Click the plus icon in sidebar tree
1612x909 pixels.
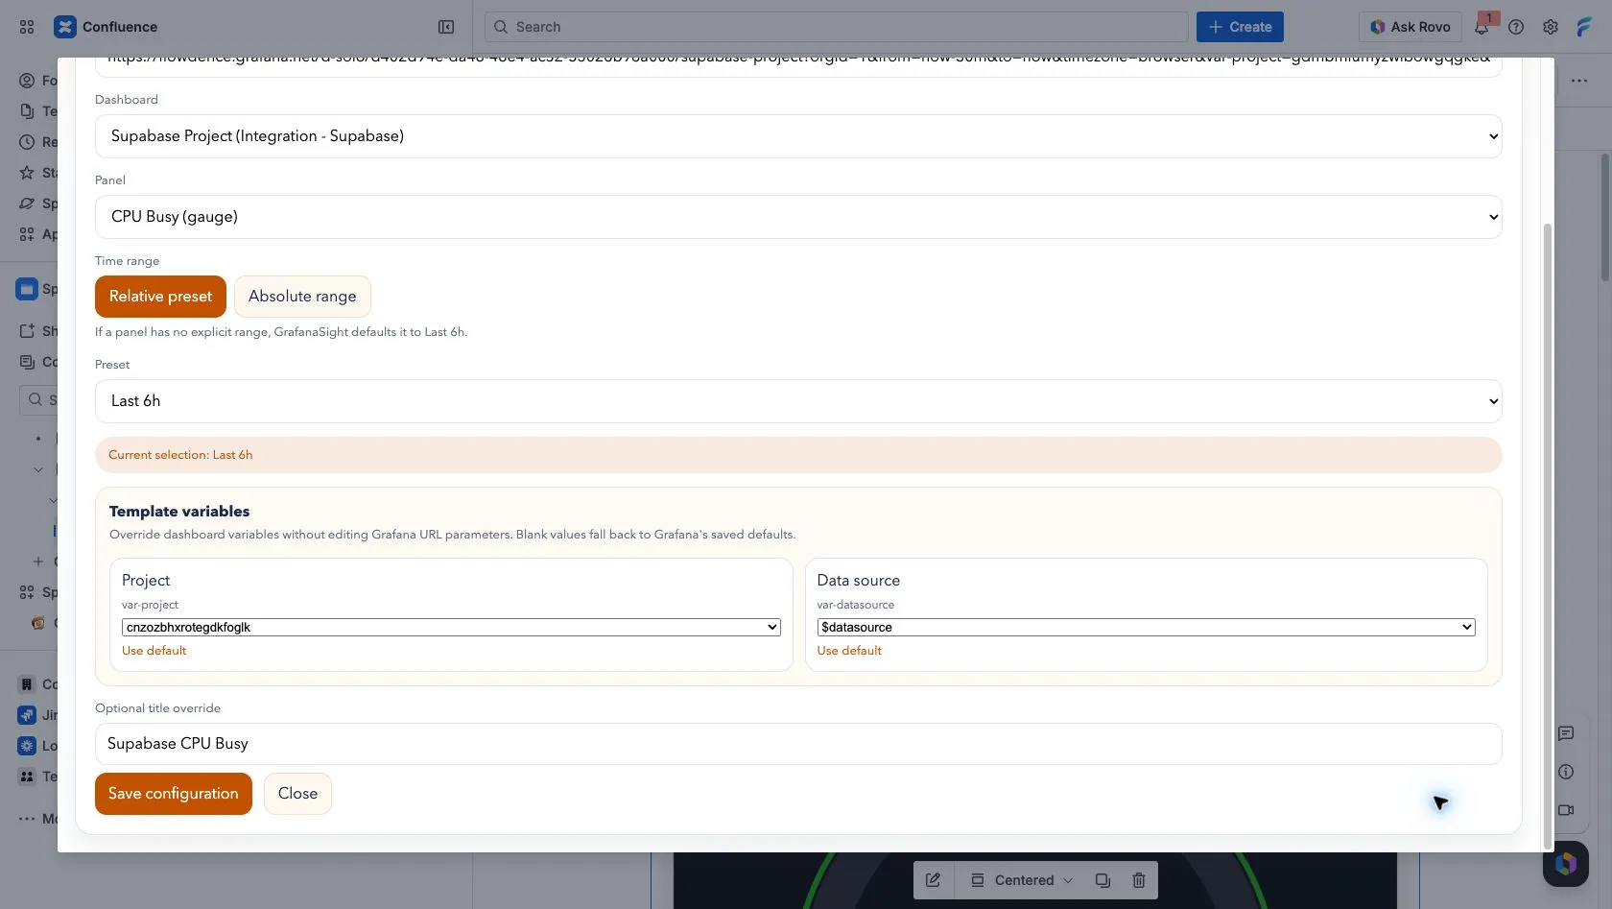coord(38,562)
